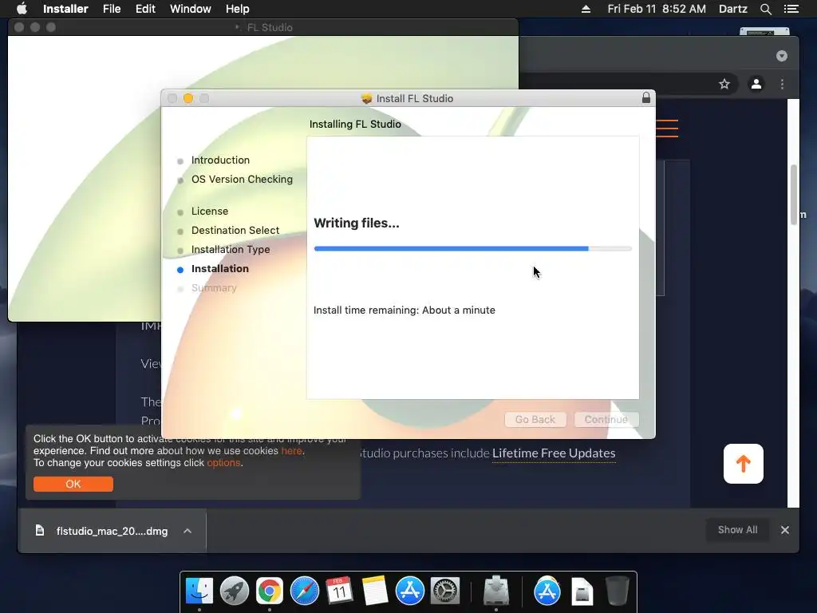Open Chrome three-dot menu
817x613 pixels.
tap(782, 84)
